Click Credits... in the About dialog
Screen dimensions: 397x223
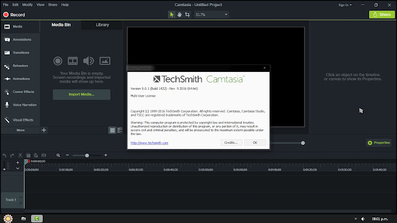pyautogui.click(x=231, y=142)
